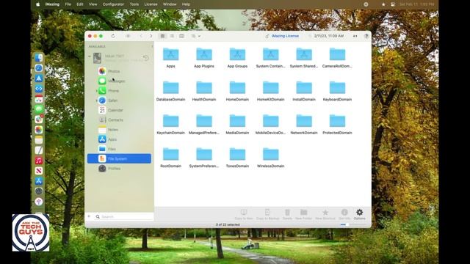470x264 pixels.
Task: Select the TonesDomain folder
Action: (237, 155)
